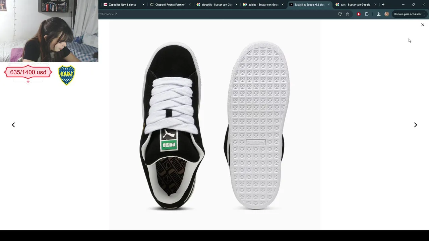Click Reinicia para actualizar button
The width and height of the screenshot is (429, 241).
tap(408, 14)
